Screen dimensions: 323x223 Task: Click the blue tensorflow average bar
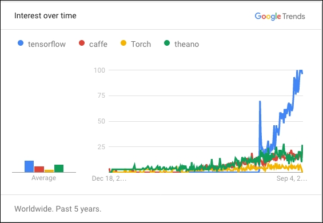[29, 166]
